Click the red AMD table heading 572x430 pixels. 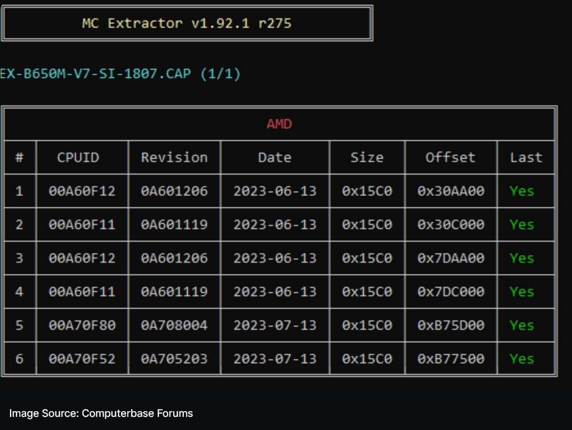(279, 124)
